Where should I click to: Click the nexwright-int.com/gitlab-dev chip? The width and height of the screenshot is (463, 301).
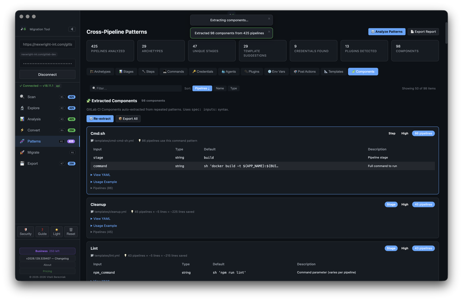pos(39,54)
